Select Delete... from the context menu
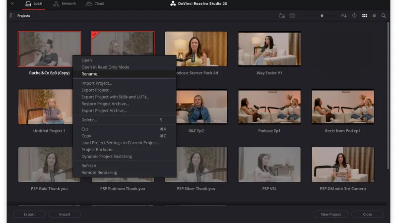Screen dimensions: 397x223 [125, 120]
